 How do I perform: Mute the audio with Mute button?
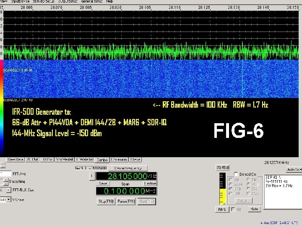tap(254, 209)
